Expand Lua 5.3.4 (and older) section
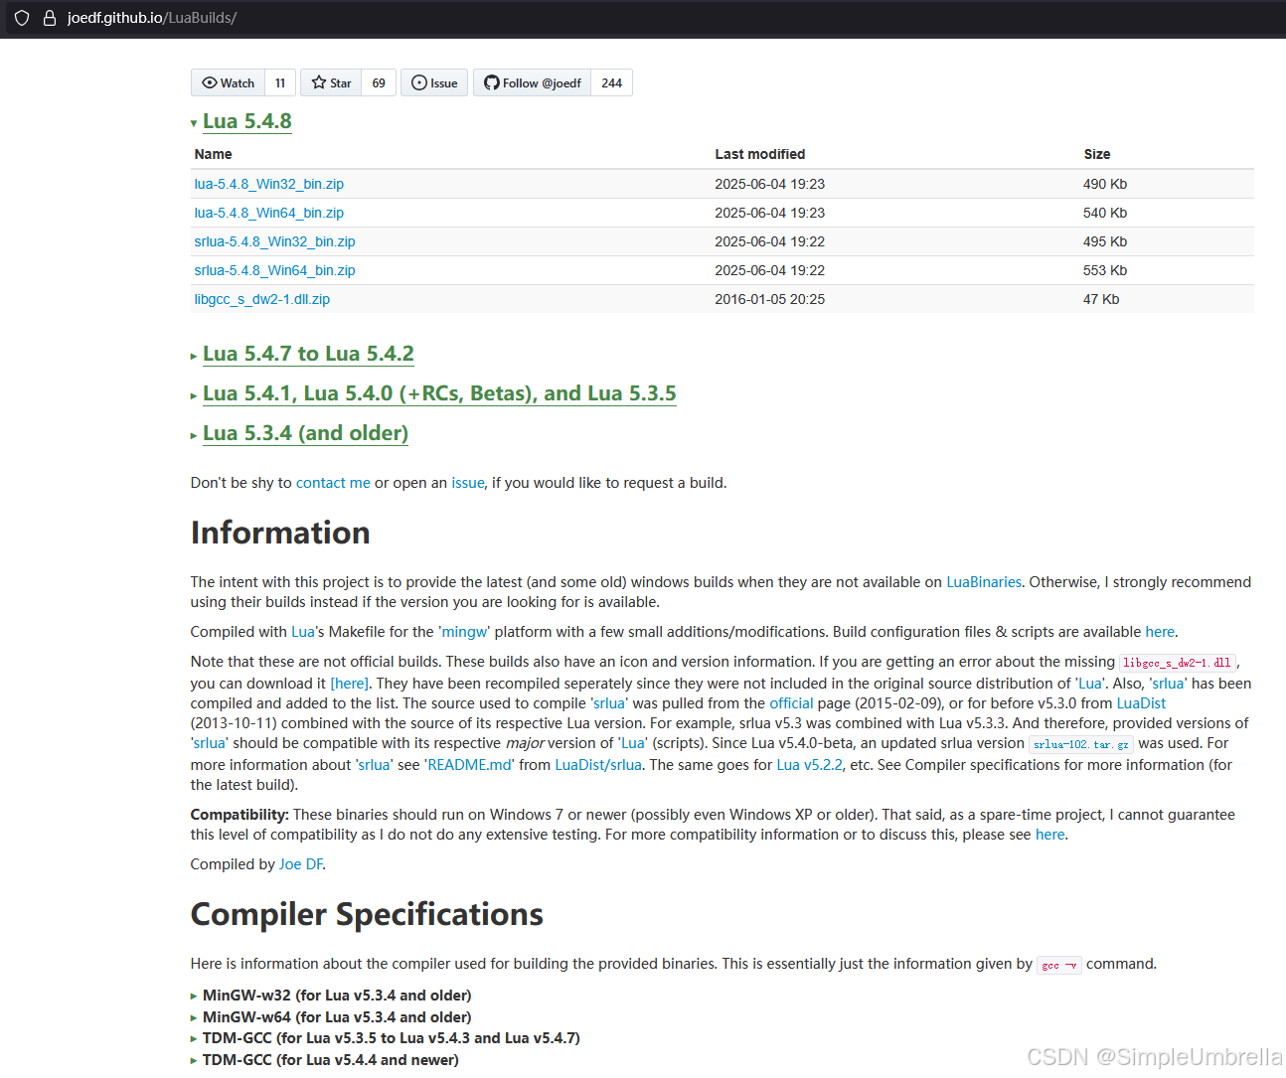Screen dimensions: 1286x1078 pos(305,433)
